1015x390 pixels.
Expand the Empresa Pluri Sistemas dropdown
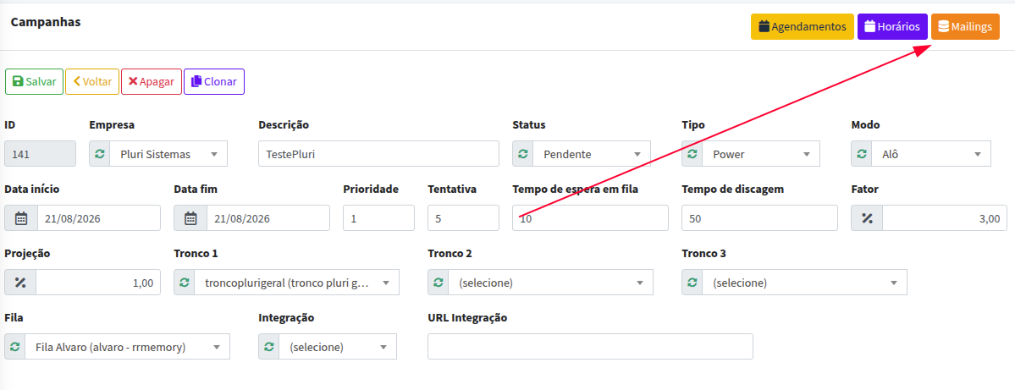pos(168,154)
